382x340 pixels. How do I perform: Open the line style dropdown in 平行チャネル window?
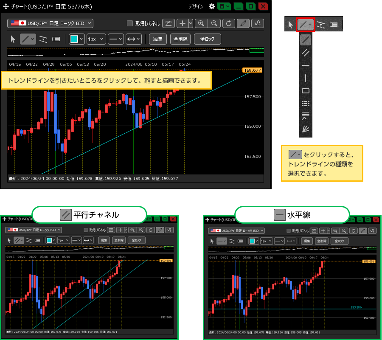[76, 240]
